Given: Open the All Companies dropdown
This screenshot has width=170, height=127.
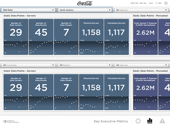Looking at the screenshot, I should 28,65.
